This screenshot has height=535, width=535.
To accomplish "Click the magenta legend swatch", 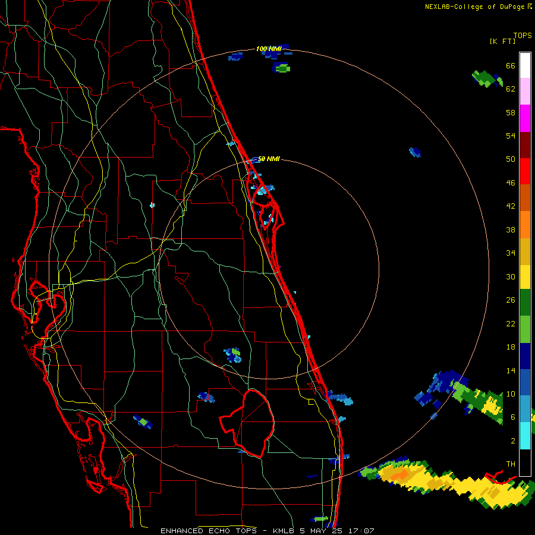I will (525, 118).
